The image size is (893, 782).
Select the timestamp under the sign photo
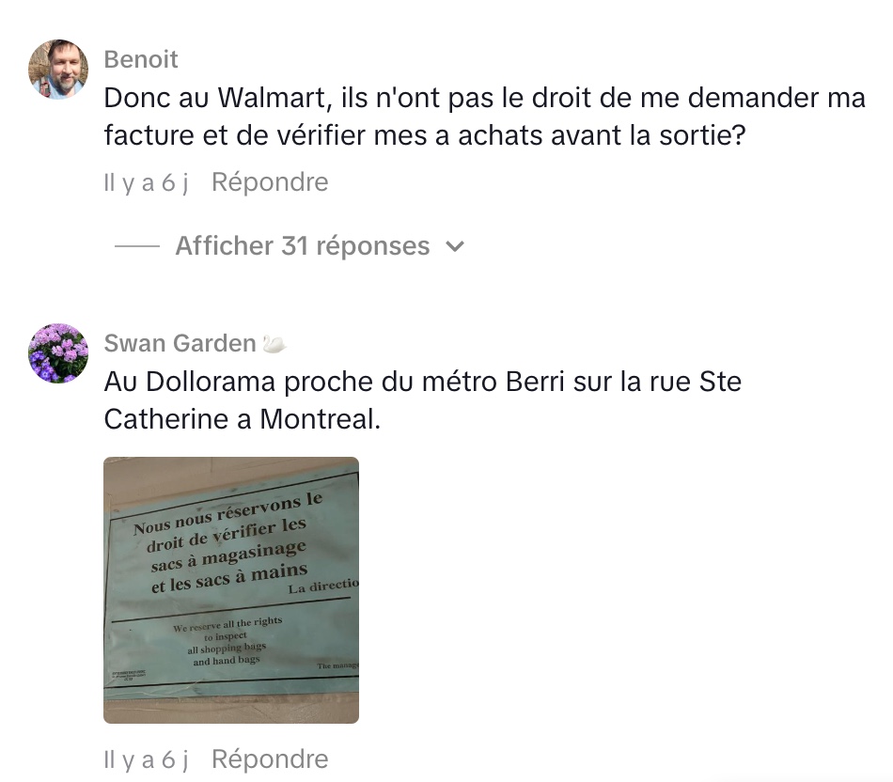click(x=146, y=759)
